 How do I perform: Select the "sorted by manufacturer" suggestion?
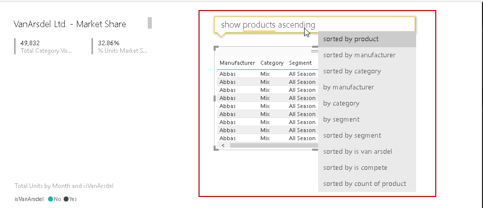[x=359, y=55]
